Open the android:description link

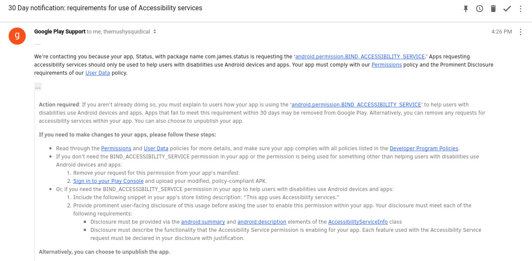(262, 222)
